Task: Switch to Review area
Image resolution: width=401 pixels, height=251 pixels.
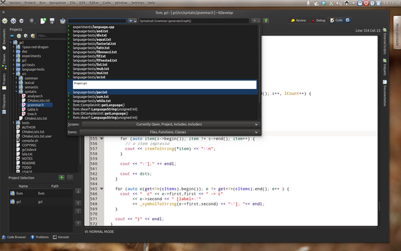Action: (x=299, y=21)
